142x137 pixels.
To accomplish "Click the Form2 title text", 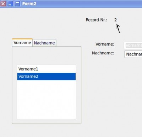I will [x=29, y=4].
